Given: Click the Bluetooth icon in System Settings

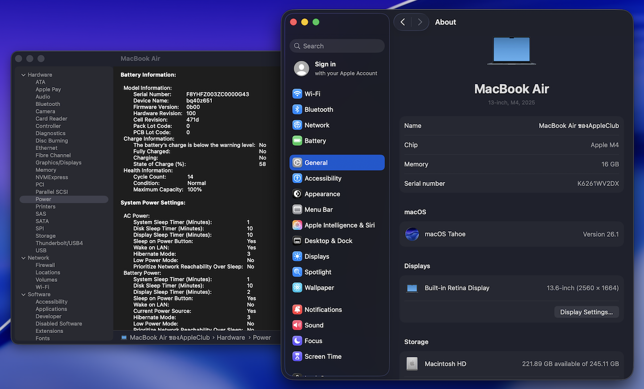Looking at the screenshot, I should tap(297, 110).
